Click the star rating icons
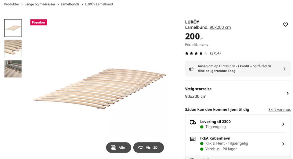 point(196,53)
